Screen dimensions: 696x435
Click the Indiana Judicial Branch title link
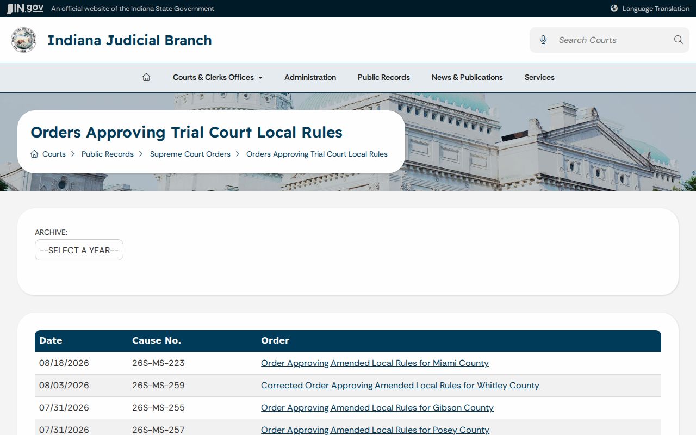pos(129,40)
